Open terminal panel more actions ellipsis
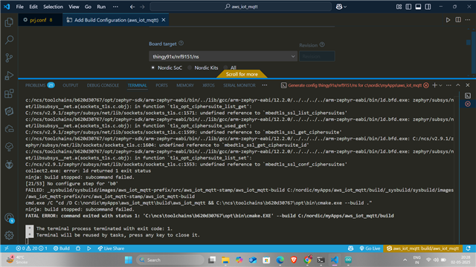 (x=448, y=85)
